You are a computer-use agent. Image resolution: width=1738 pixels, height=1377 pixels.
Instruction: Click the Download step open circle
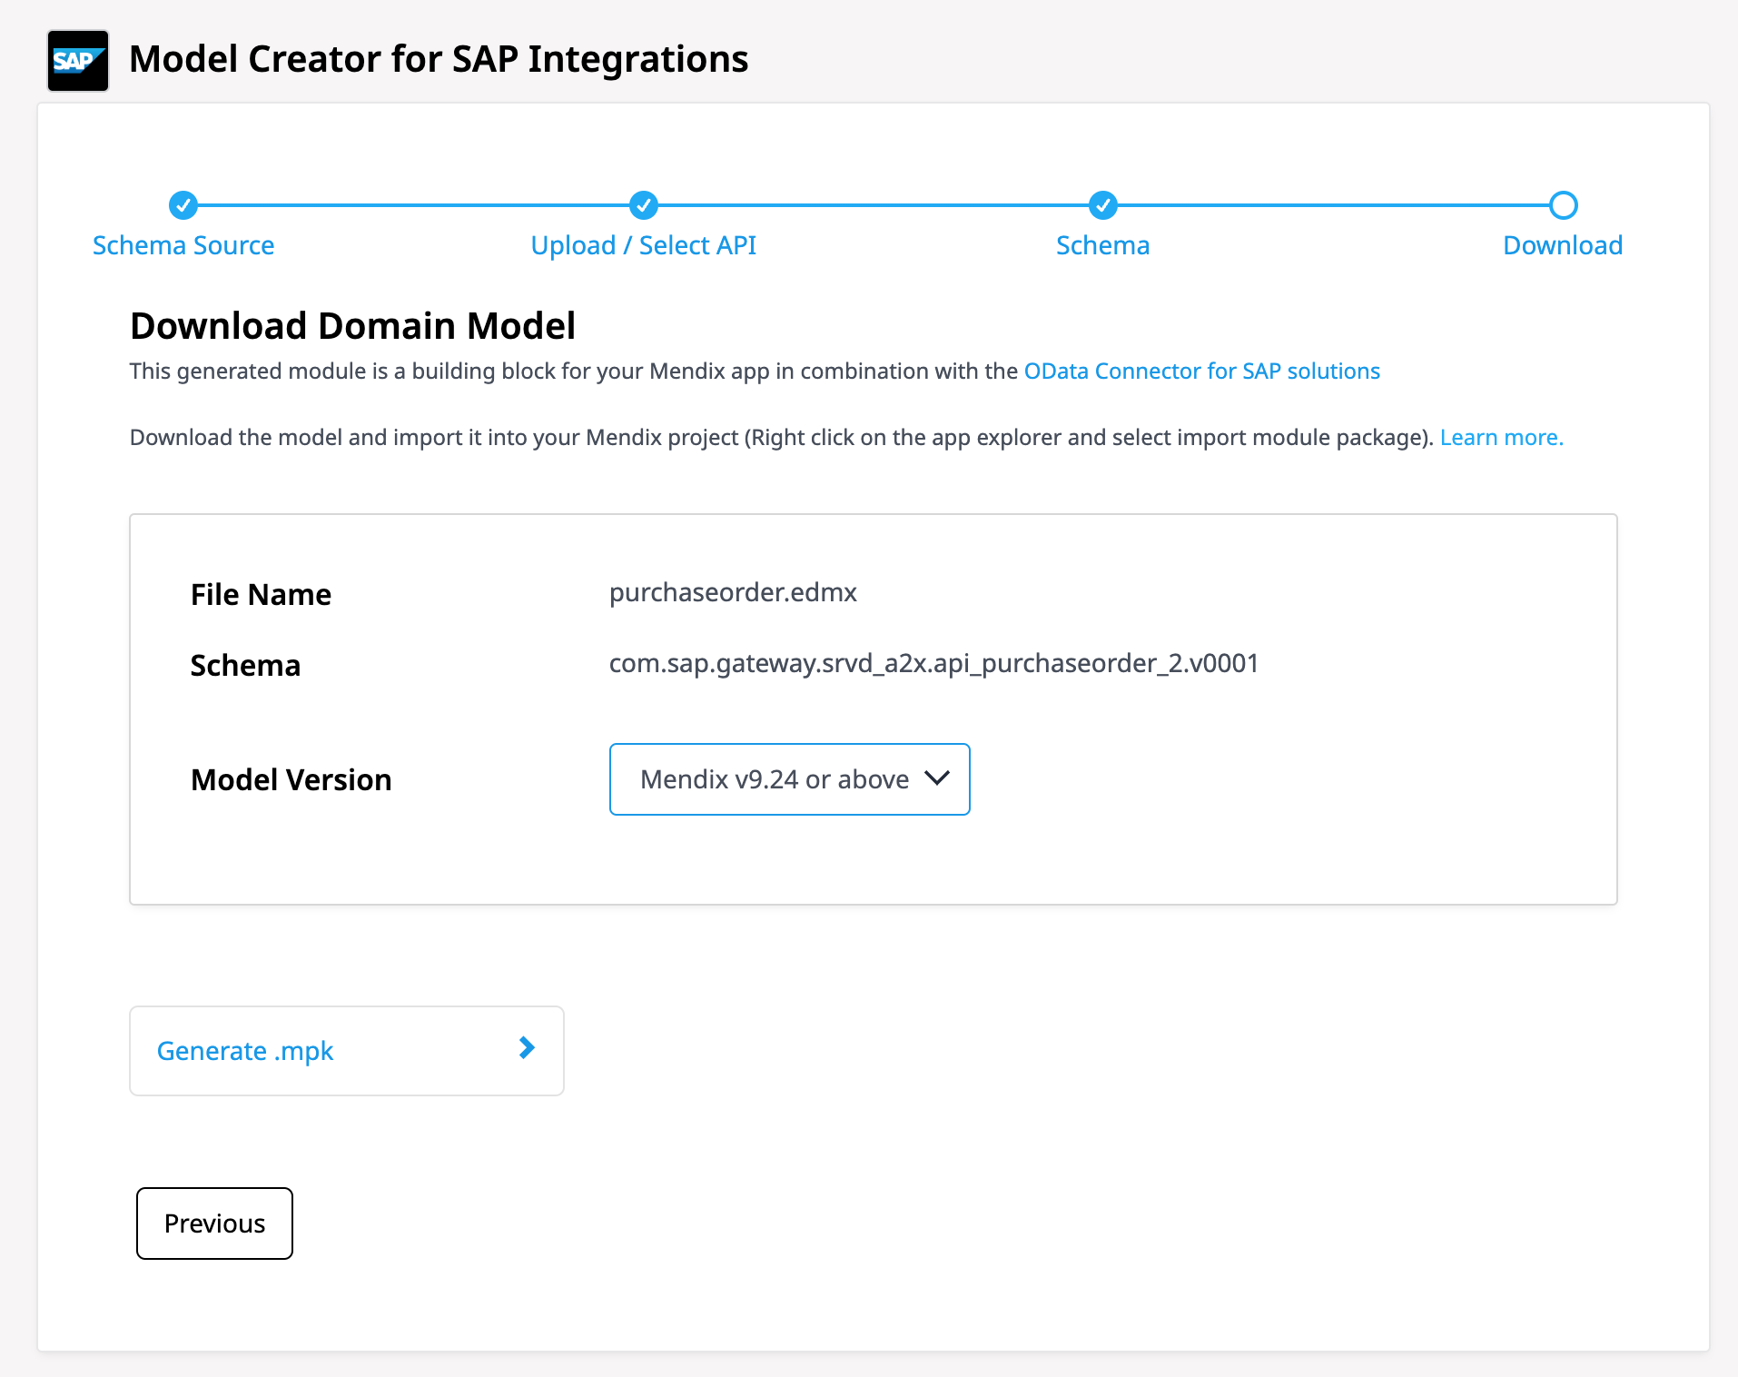click(x=1563, y=205)
